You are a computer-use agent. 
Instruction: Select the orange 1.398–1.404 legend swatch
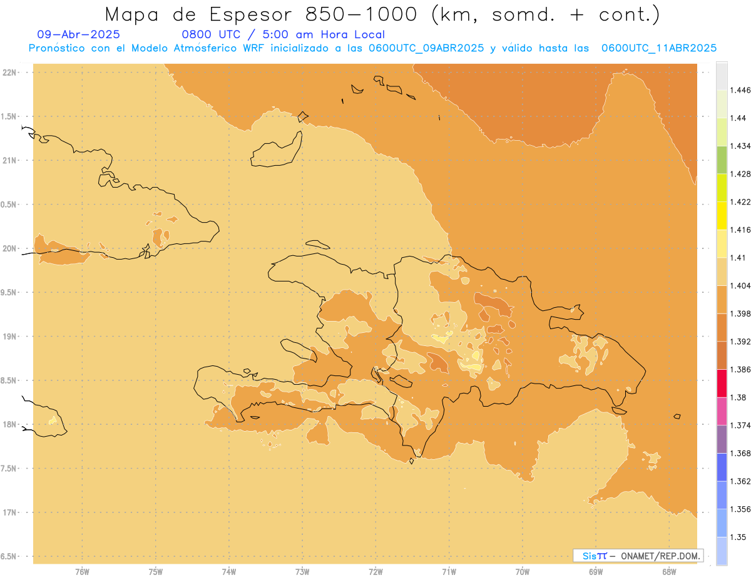[x=722, y=299]
